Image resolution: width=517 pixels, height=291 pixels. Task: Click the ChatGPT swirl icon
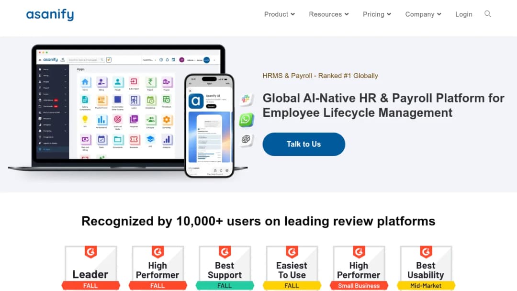pos(246,139)
